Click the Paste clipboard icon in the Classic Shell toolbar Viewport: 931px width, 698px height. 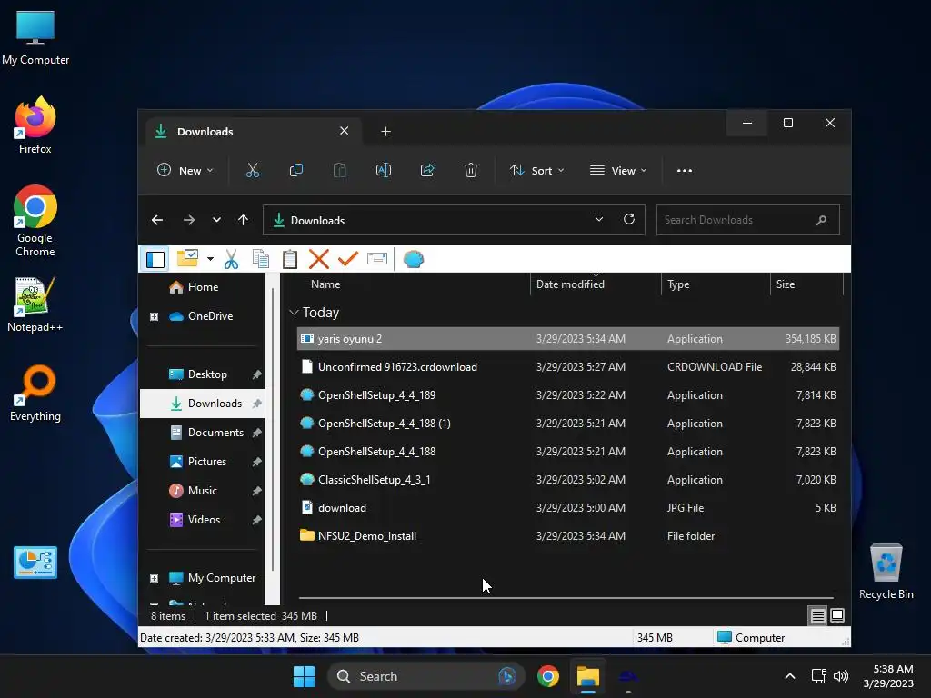290,259
